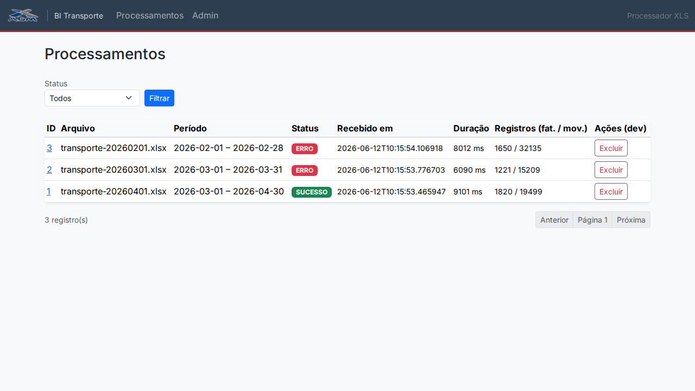This screenshot has height=391, width=695.
Task: Click the ADM logo icon
Action: coord(23,15)
